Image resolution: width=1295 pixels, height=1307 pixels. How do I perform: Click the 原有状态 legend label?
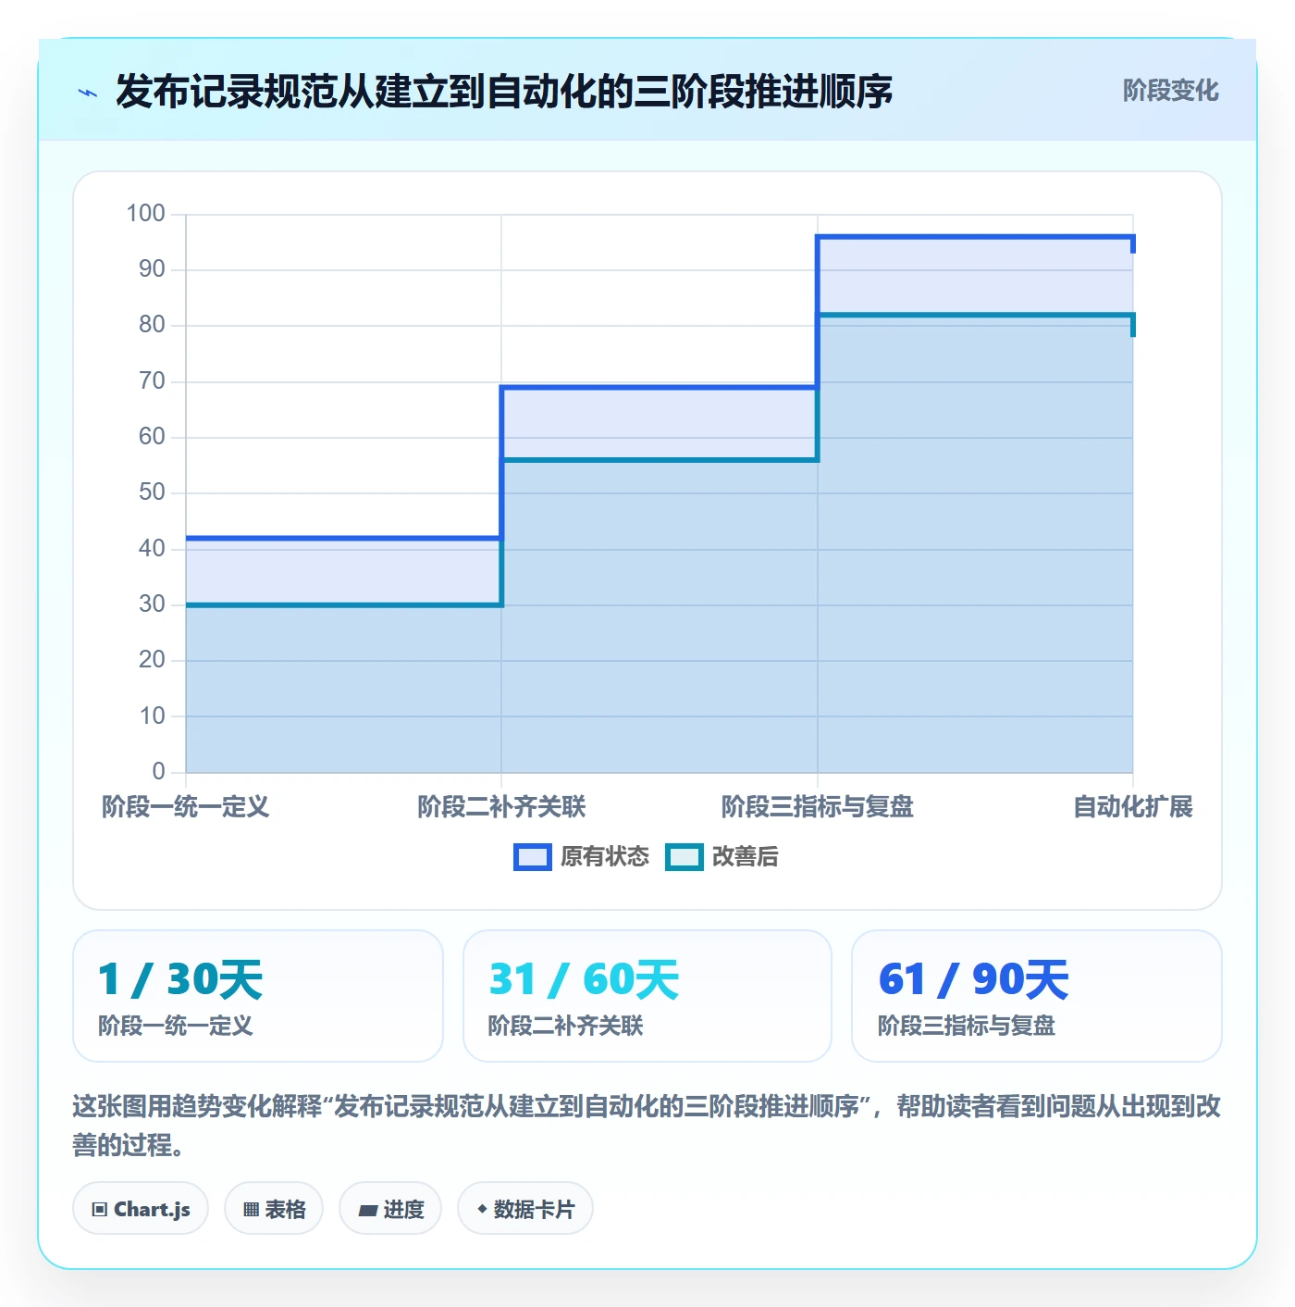tap(605, 857)
